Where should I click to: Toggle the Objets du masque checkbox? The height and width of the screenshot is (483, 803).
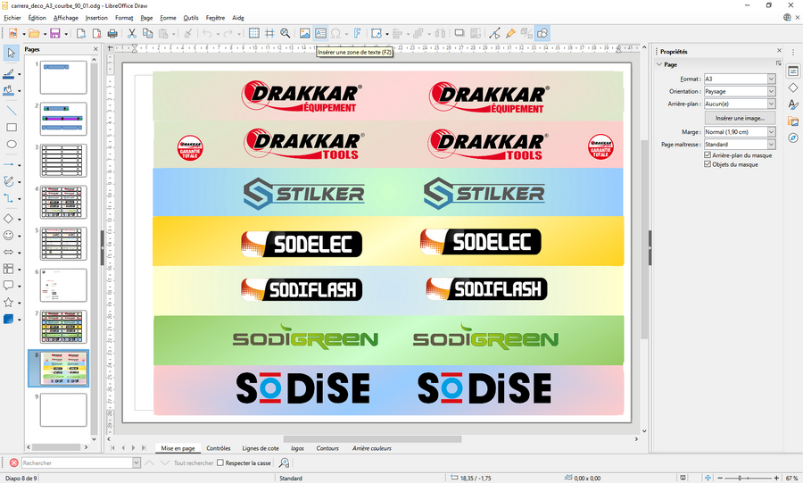pos(708,164)
